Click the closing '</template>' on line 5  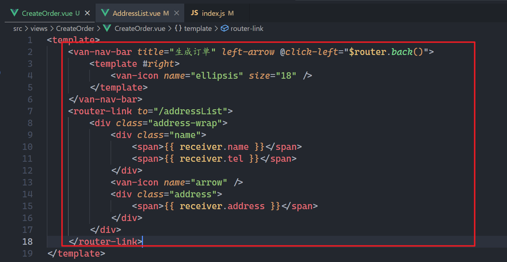pyautogui.click(x=119, y=88)
